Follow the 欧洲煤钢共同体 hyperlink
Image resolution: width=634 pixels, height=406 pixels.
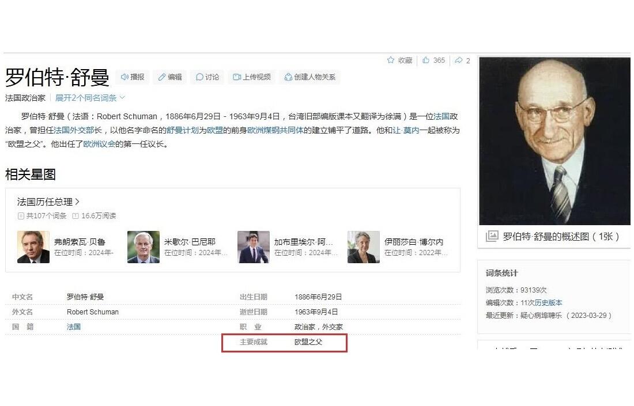click(275, 130)
